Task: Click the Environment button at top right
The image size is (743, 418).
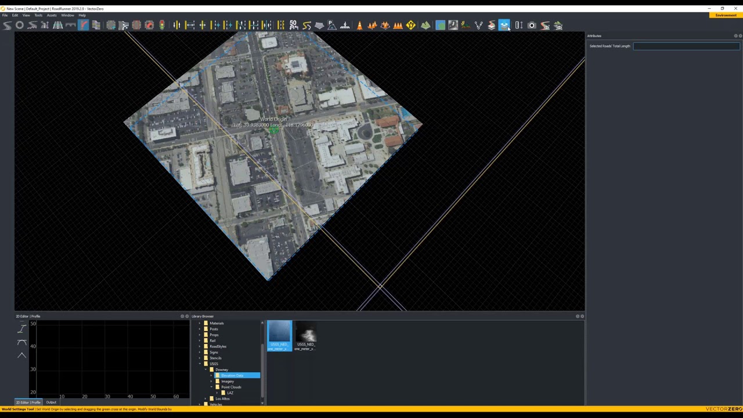Action: click(726, 15)
